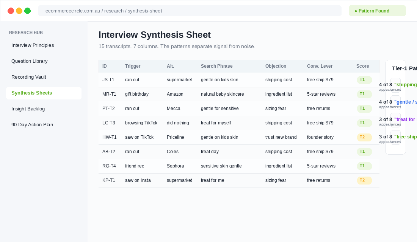
Task: Click "trust new brand" objection cell
Action: tap(281, 137)
